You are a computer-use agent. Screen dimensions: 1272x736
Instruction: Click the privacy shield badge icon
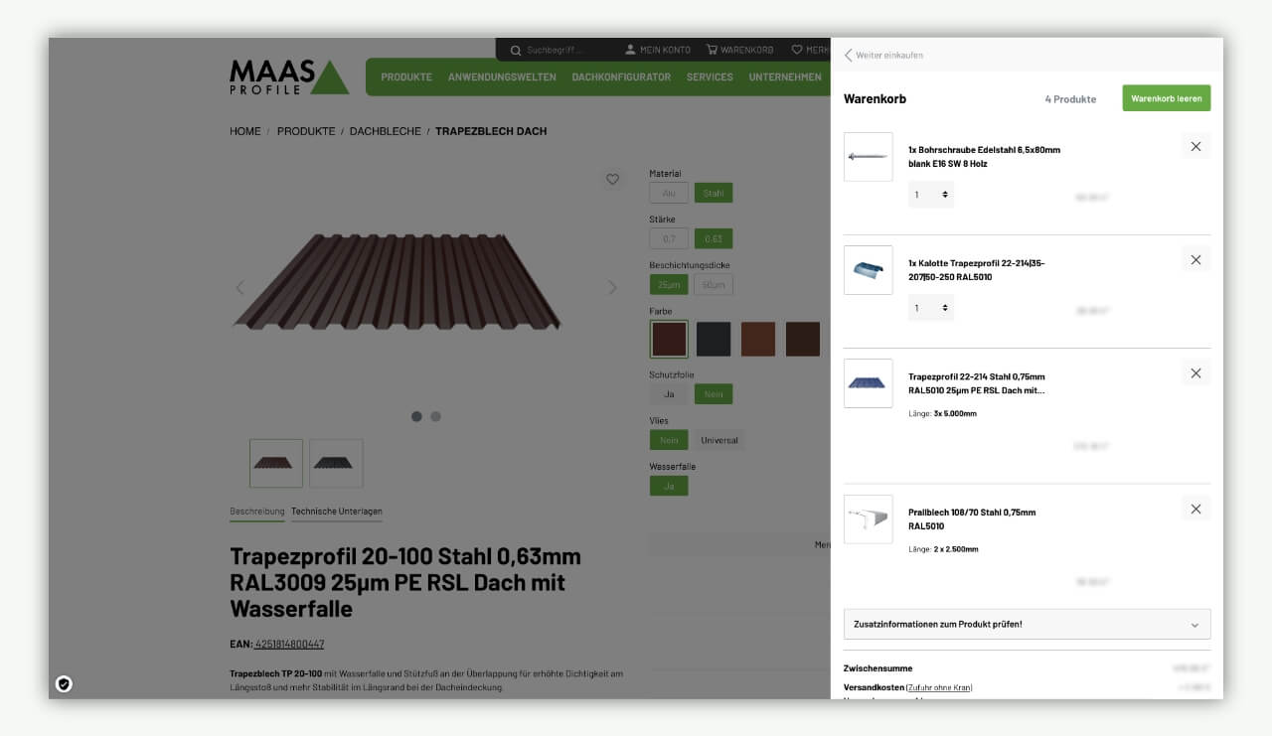[x=64, y=683]
